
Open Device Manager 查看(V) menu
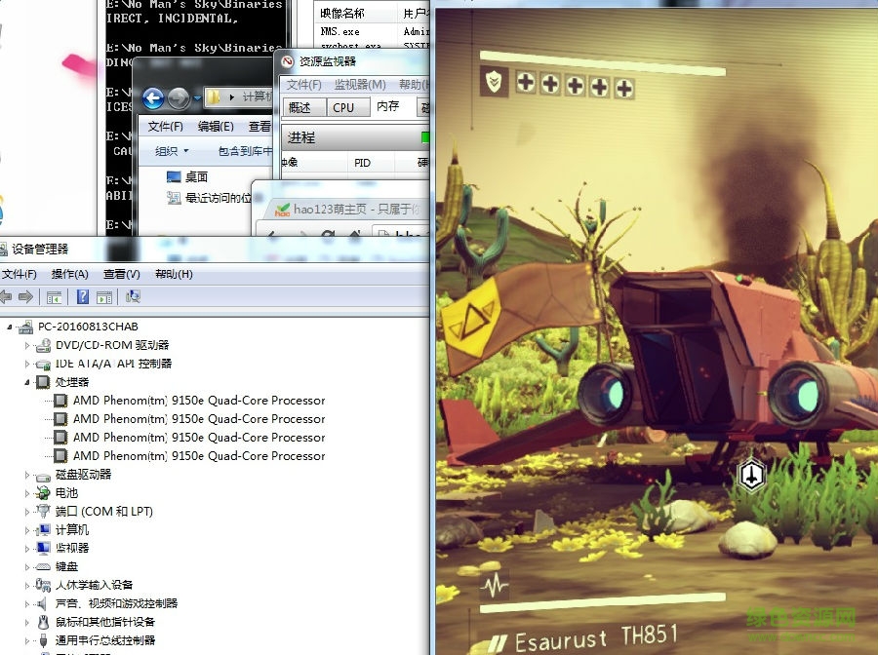click(122, 274)
